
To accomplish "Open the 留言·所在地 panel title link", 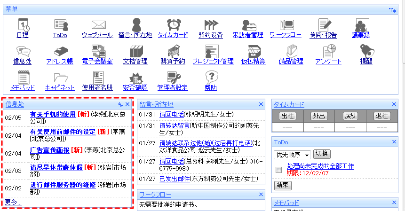I will 156,104.
